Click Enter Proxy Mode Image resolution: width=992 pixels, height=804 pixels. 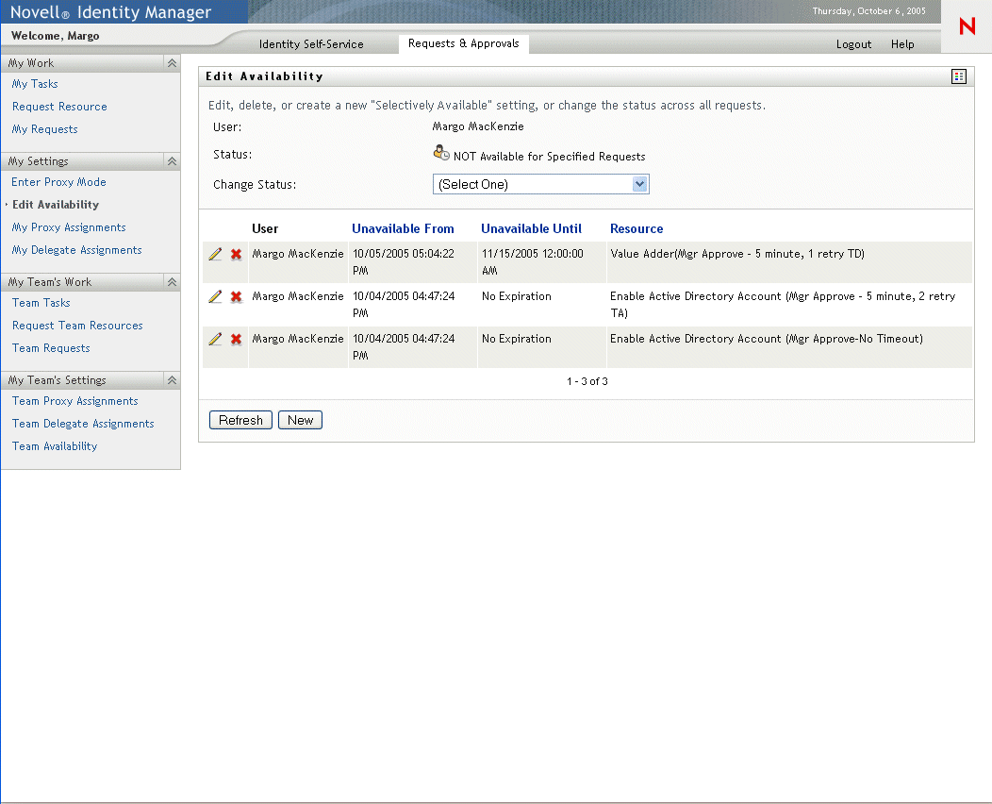point(58,182)
